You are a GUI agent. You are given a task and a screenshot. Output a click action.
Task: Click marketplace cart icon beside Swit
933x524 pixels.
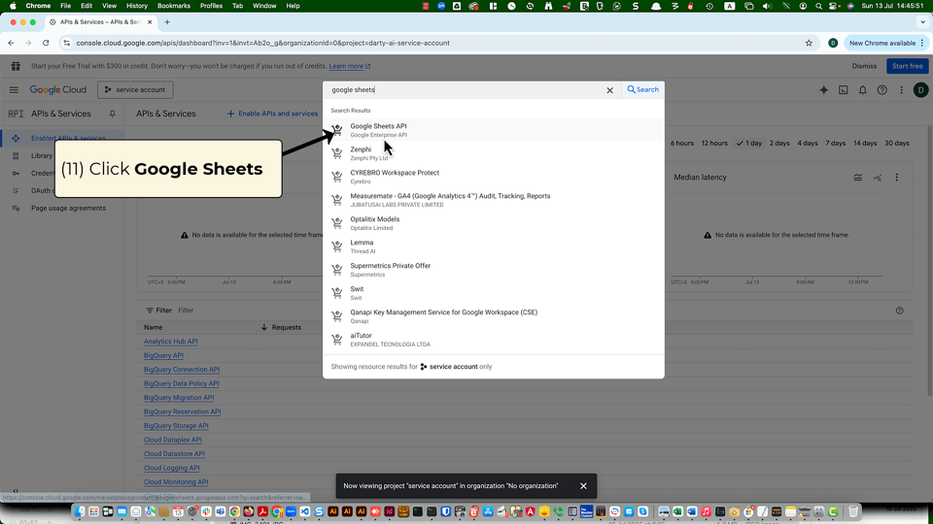(x=337, y=293)
